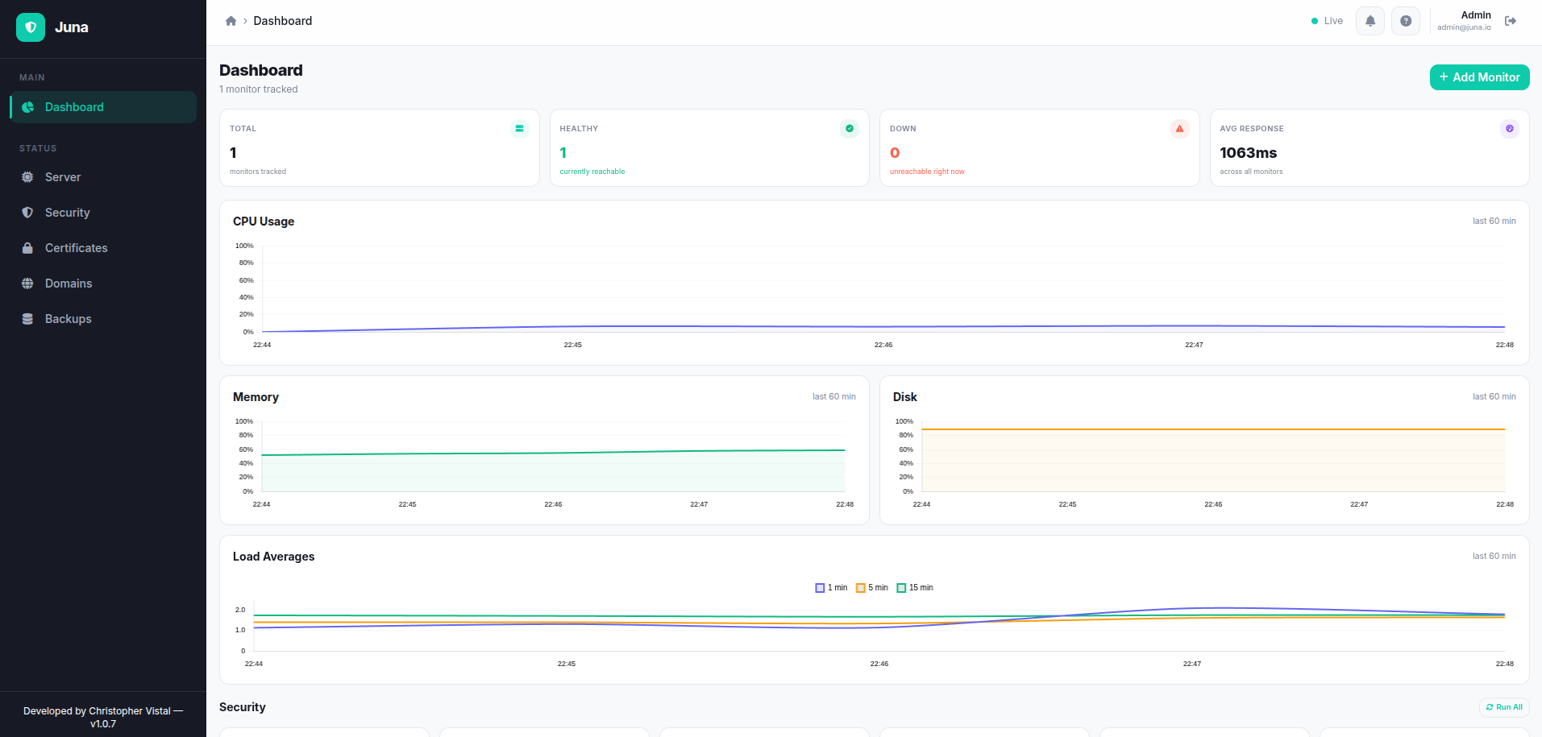
Task: Click the 'currently reachable' text
Action: [x=592, y=172]
